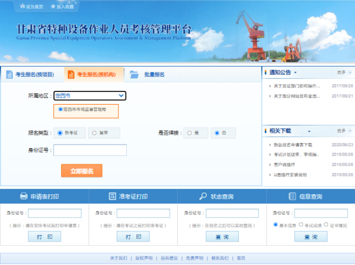Choose 是 for 是否焊接

[190, 133]
